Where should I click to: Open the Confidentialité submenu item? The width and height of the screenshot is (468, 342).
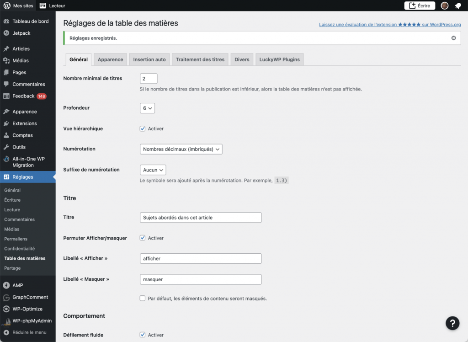pos(19,249)
